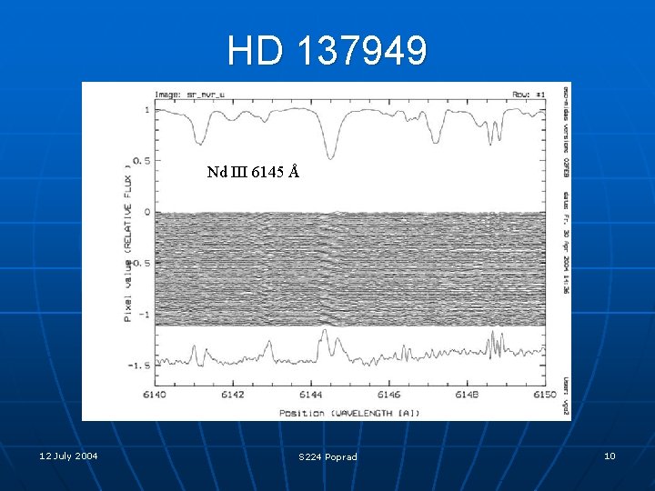
Task: Click the x-axis tick label "6150"
Action: point(545,395)
